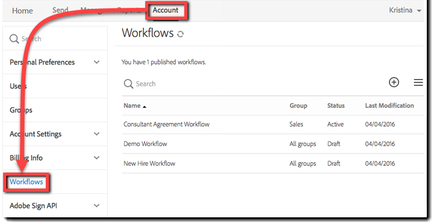Screen dimensions: 432x222
Task: Add a new workflow with plus icon
Action: click(393, 82)
